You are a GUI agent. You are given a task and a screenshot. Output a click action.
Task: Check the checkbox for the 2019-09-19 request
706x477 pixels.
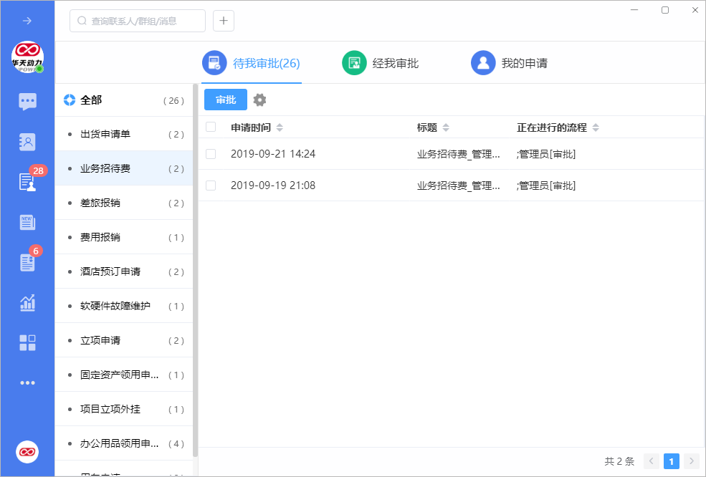click(x=210, y=185)
